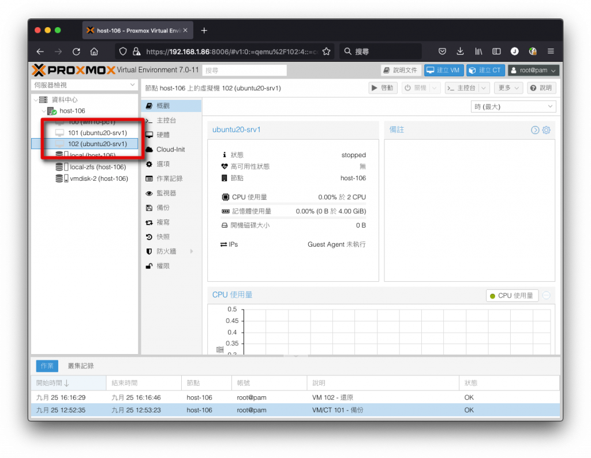Click 建立 VM create button

tap(444, 70)
